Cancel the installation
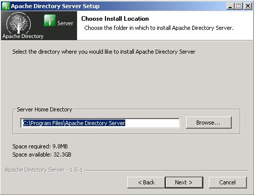Image resolution: width=254 pixels, height=195 pixels. click(228, 182)
